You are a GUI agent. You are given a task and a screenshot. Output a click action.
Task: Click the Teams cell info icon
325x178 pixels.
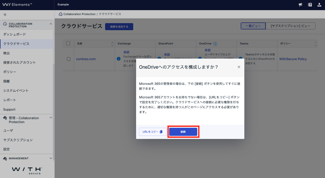coord(240,59)
